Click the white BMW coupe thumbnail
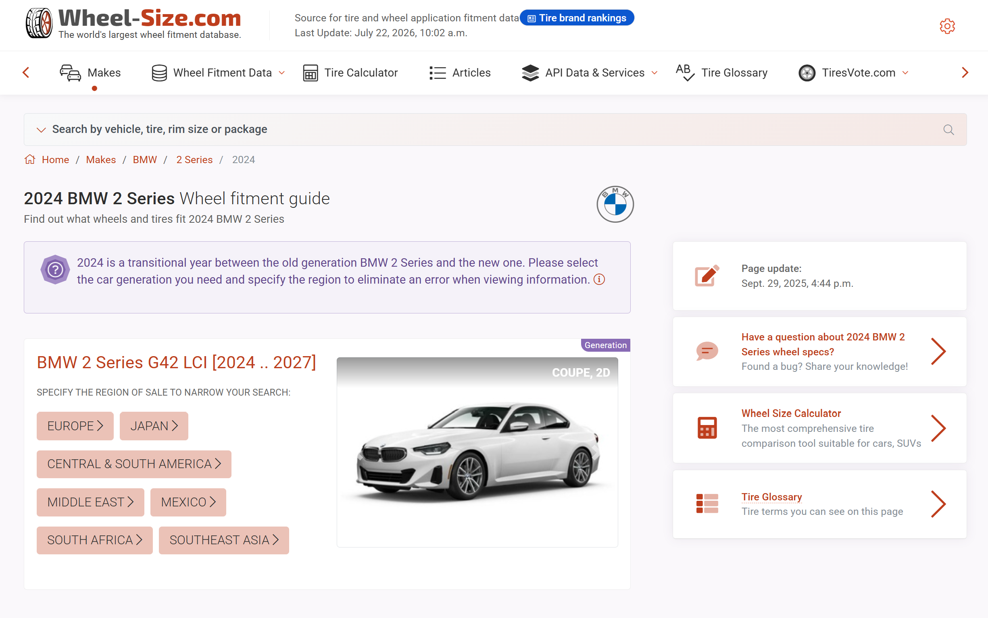 (x=477, y=452)
